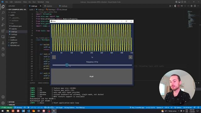Click the UTF-8 encoding in status bar

167,107
